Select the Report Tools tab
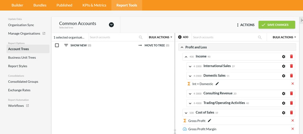 coord(127,5)
